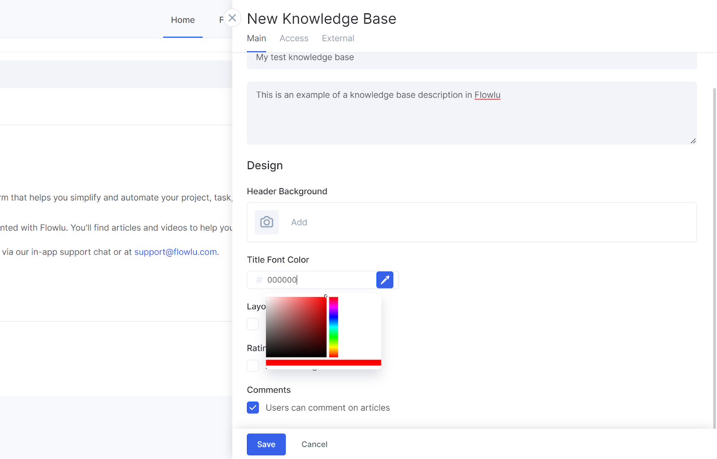Screen dimensions: 717x459
Task: Click the camera icon for Header Background
Action: (x=267, y=222)
